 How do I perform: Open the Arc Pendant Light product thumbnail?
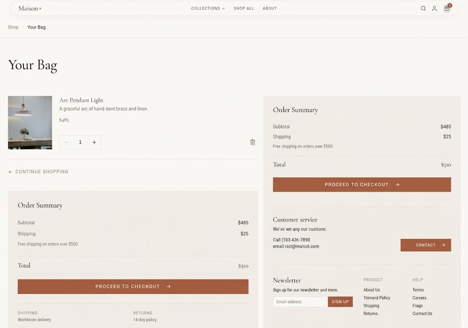point(30,123)
